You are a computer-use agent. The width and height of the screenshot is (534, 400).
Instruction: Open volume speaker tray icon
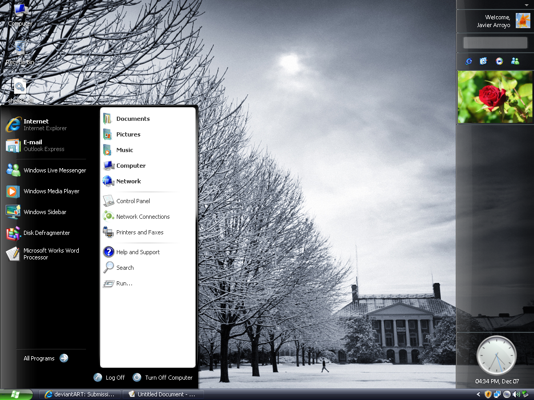point(516,395)
